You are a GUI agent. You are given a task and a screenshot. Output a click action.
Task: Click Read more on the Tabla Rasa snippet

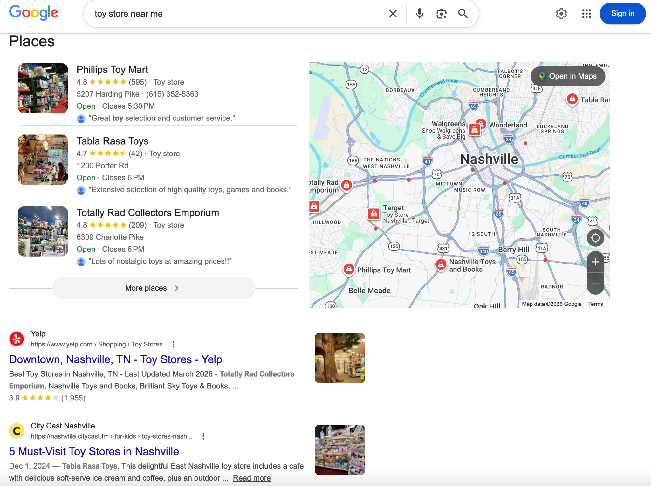coord(251,477)
